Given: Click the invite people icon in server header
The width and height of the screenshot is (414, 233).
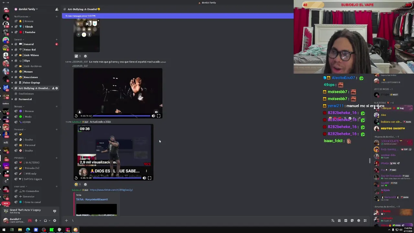Looking at the screenshot, I should 57,9.
